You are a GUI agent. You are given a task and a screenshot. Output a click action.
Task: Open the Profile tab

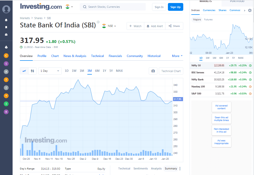pos(42,56)
